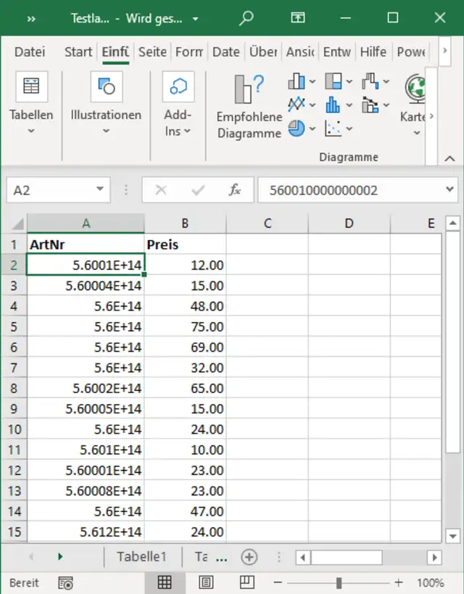Image resolution: width=464 pixels, height=594 pixels.
Task: Switch to Normal view in status bar
Action: [165, 582]
